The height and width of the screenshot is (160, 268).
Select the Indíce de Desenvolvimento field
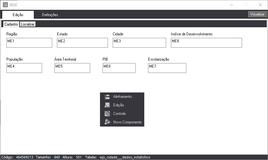tap(206, 43)
